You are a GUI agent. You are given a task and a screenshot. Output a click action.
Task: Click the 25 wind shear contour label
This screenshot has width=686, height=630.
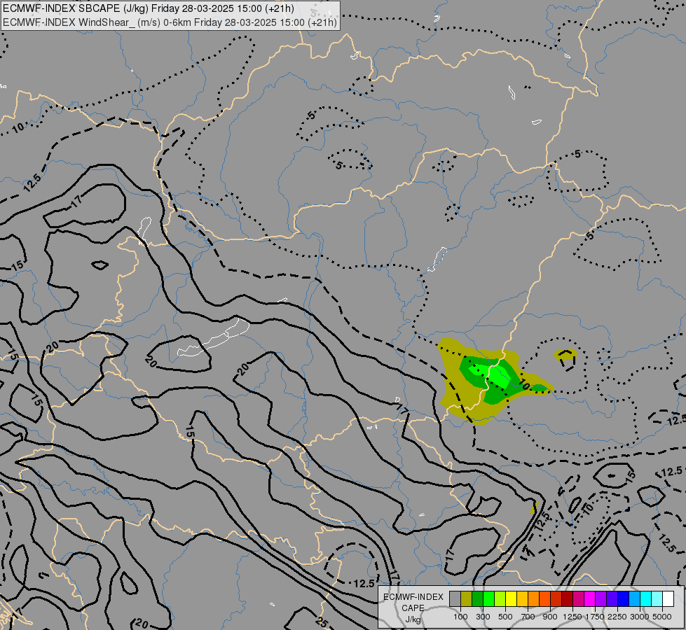pos(322,622)
